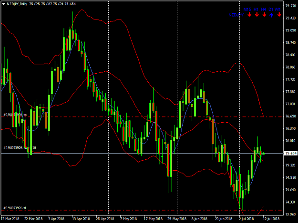Image resolution: width=298 pixels, height=223 pixels.
Task: Click the 74.640 price axis label
Action: (290, 190)
